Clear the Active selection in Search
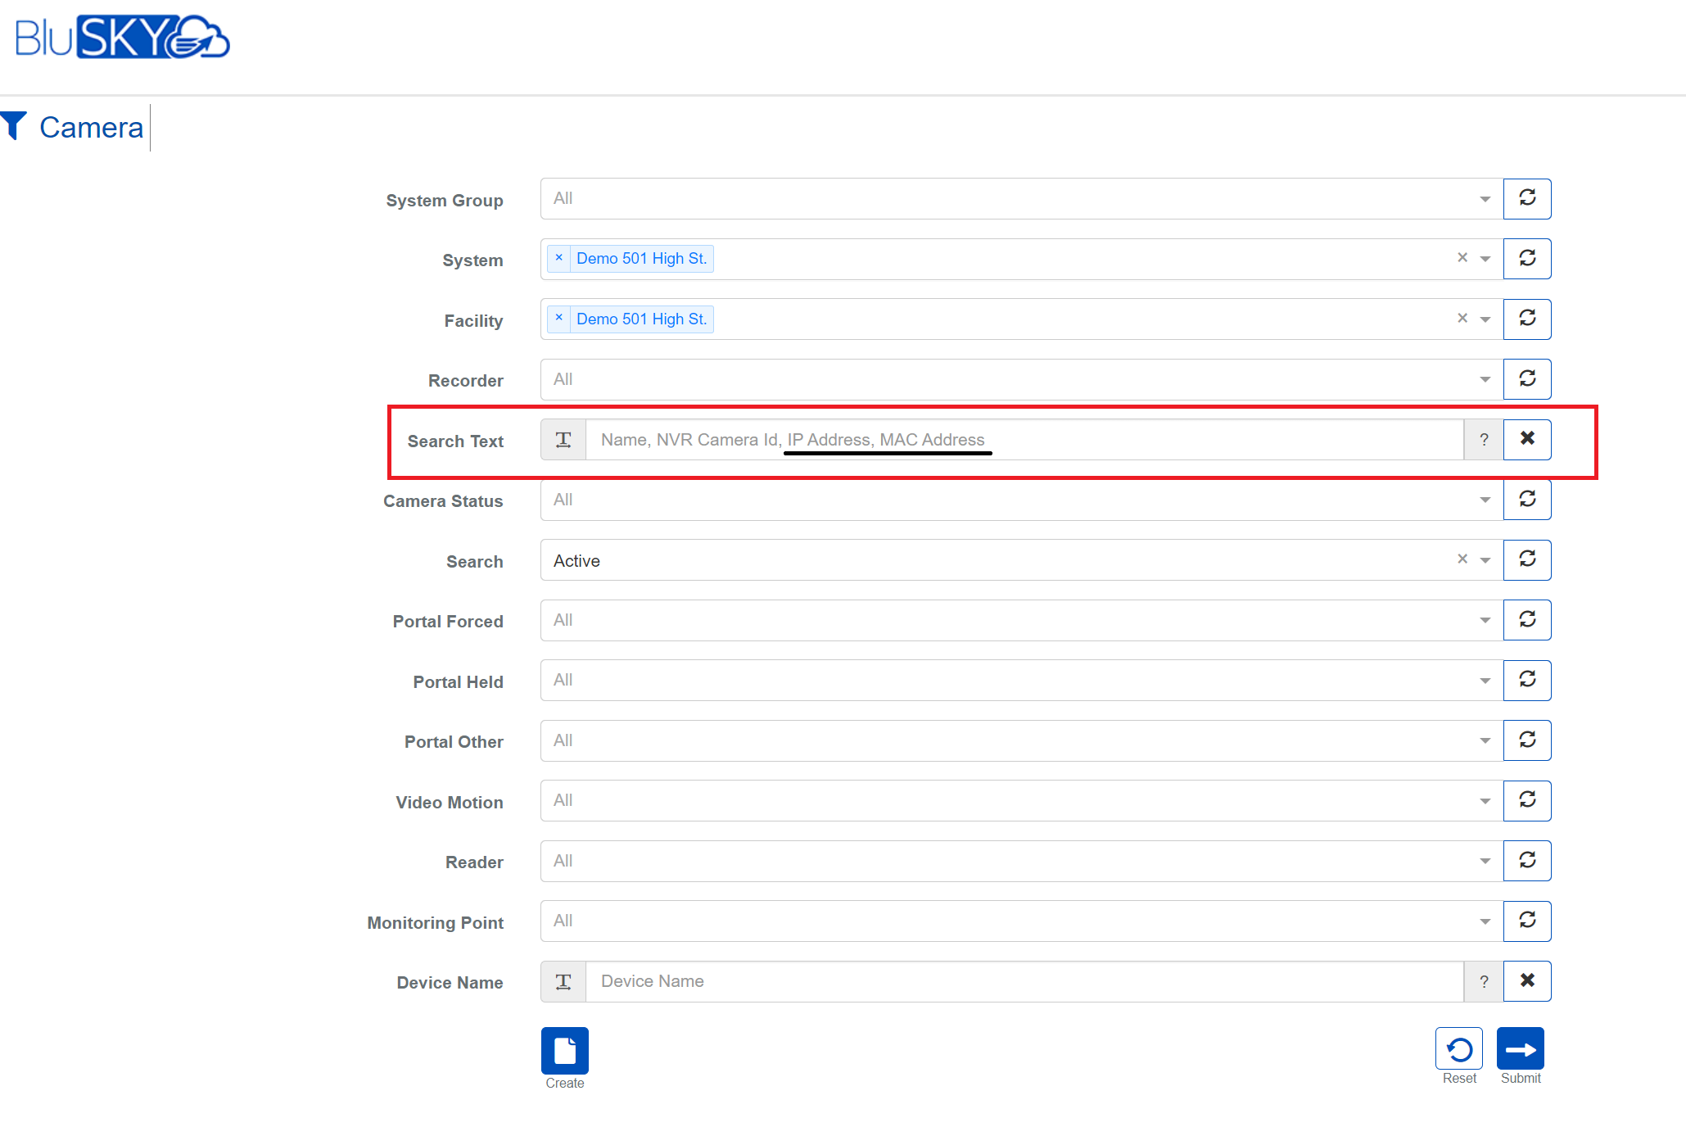Viewport: 1686px width, 1136px height. pyautogui.click(x=1462, y=559)
